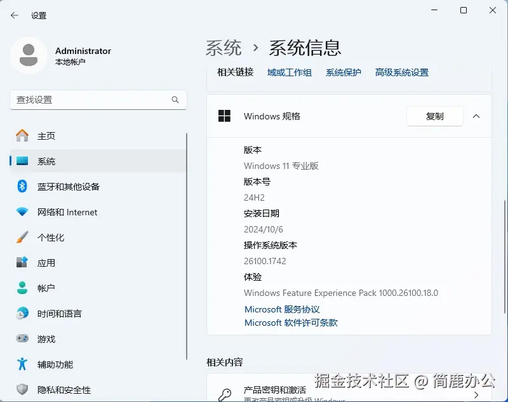The image size is (508, 402).
Task: Click the Apps icon in sidebar
Action: pyautogui.click(x=22, y=262)
